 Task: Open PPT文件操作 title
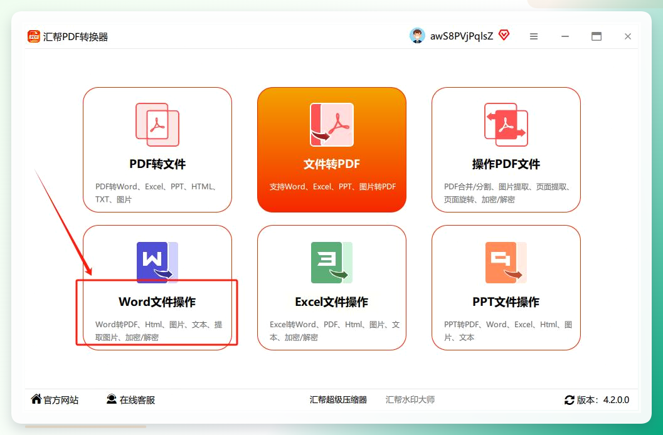tap(506, 302)
